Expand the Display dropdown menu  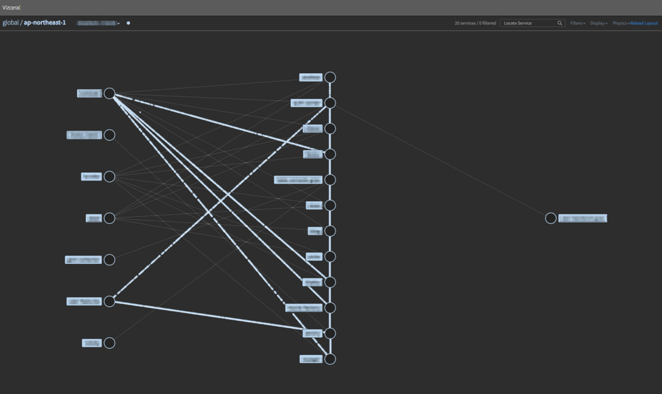pos(598,23)
